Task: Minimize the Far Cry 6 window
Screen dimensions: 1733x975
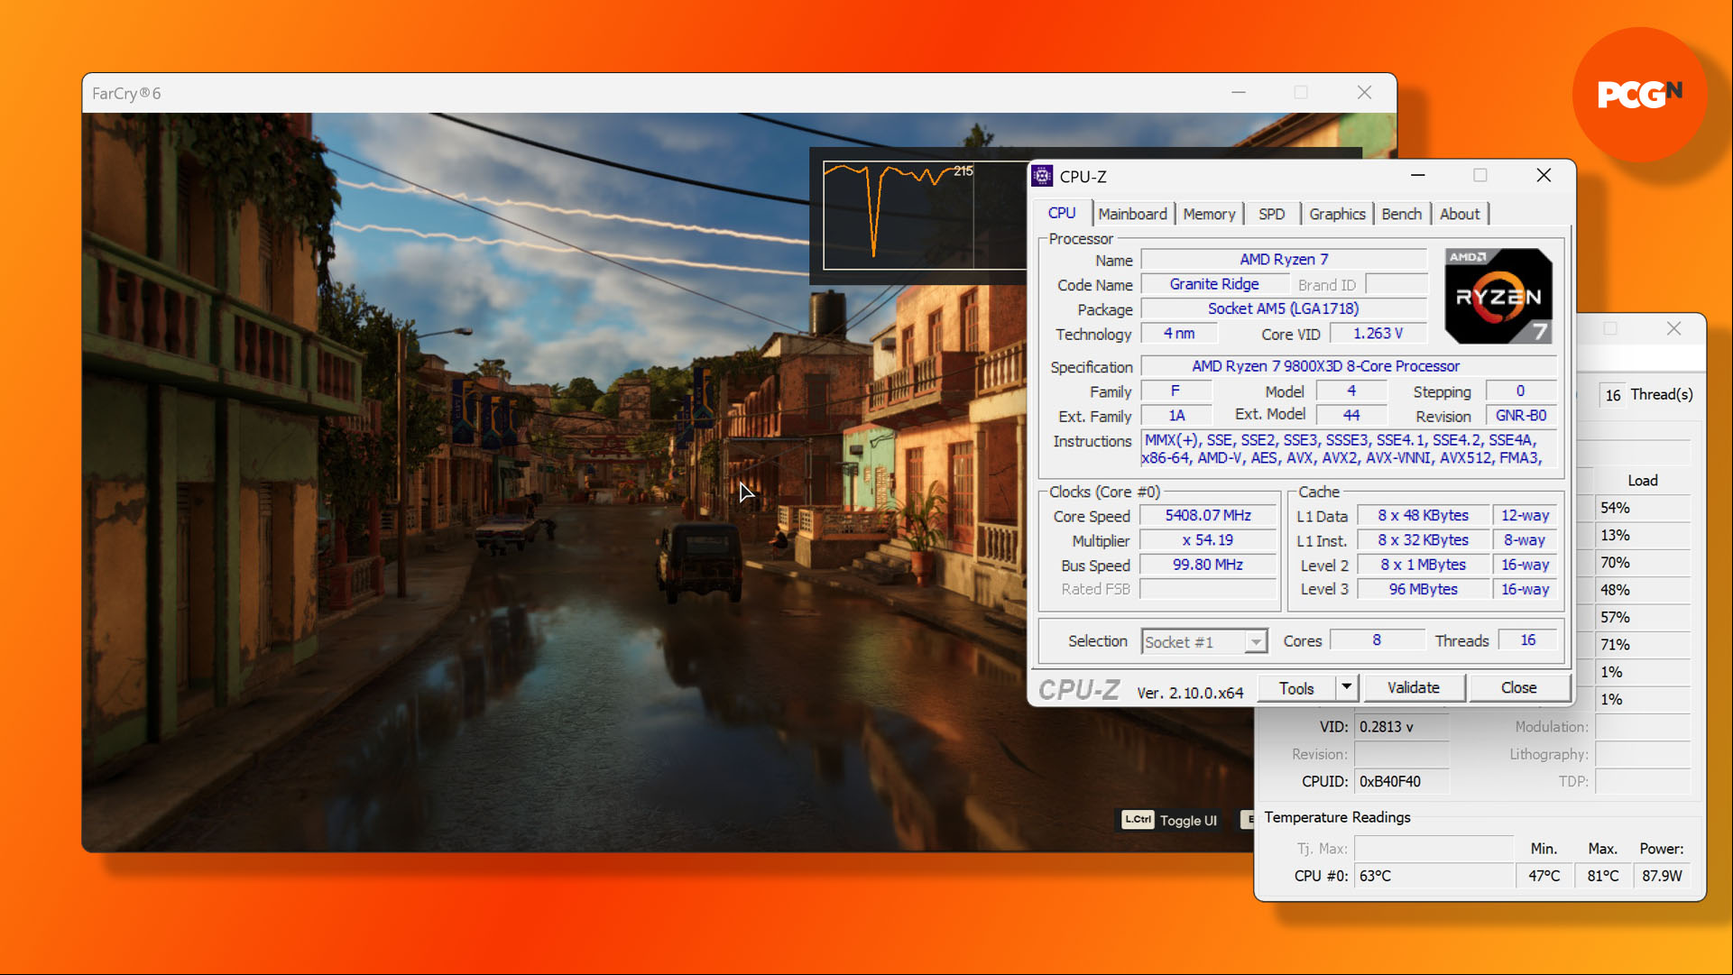Action: coord(1239,93)
